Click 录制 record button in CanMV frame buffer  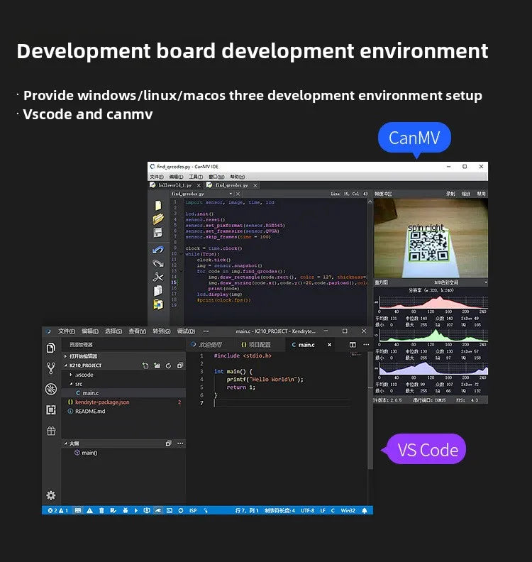450,194
